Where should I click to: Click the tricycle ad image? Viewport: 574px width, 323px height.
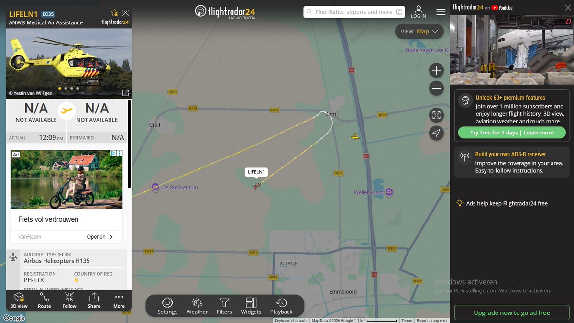[66, 179]
